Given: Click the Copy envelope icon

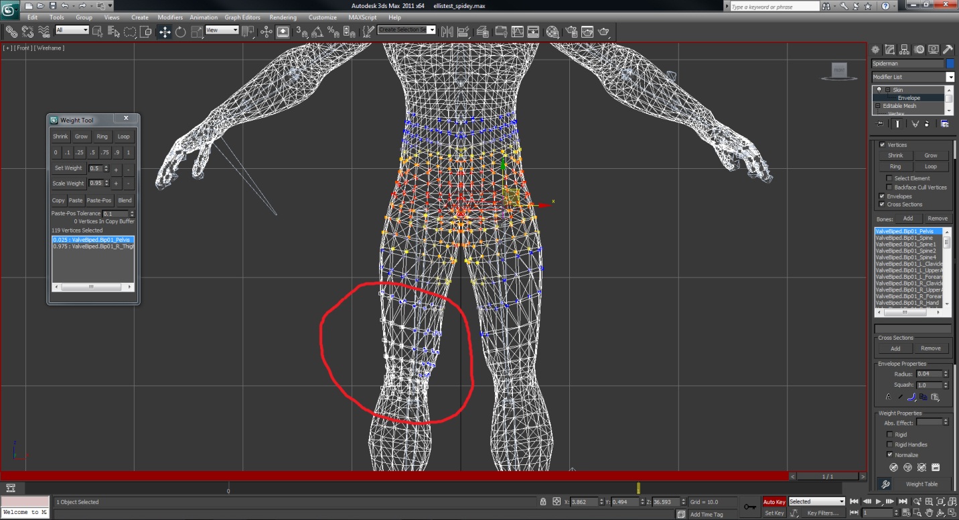Looking at the screenshot, I should pyautogui.click(x=924, y=397).
